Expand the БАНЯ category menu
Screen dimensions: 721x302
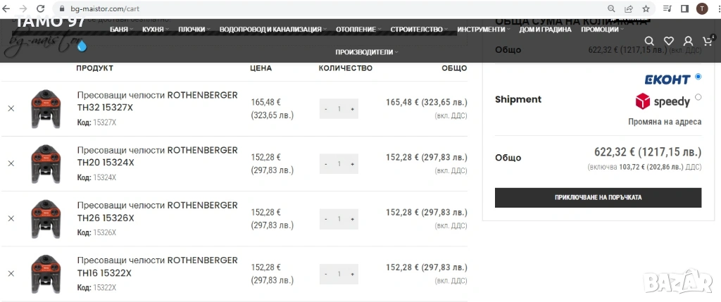click(x=120, y=30)
